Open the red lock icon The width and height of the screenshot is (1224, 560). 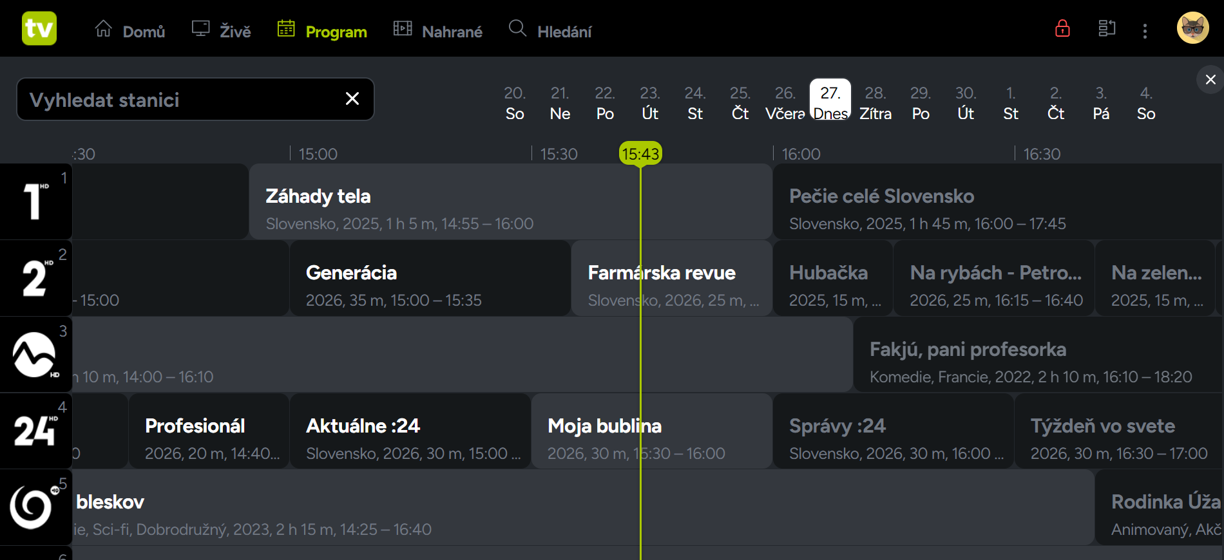pyautogui.click(x=1062, y=28)
